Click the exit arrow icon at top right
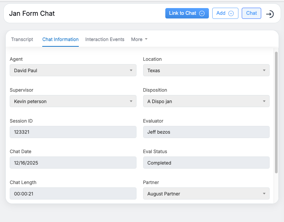This screenshot has height=222, width=284. pyautogui.click(x=270, y=14)
